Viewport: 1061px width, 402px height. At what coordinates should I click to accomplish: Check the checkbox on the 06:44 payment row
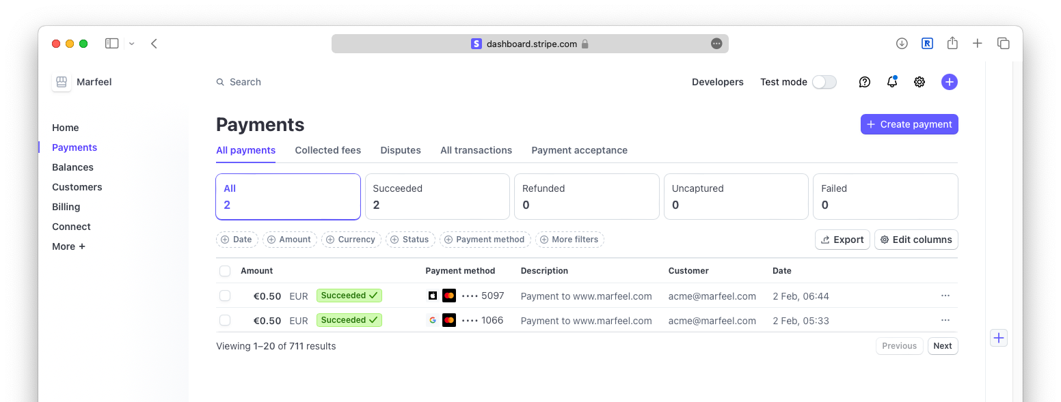coord(225,296)
